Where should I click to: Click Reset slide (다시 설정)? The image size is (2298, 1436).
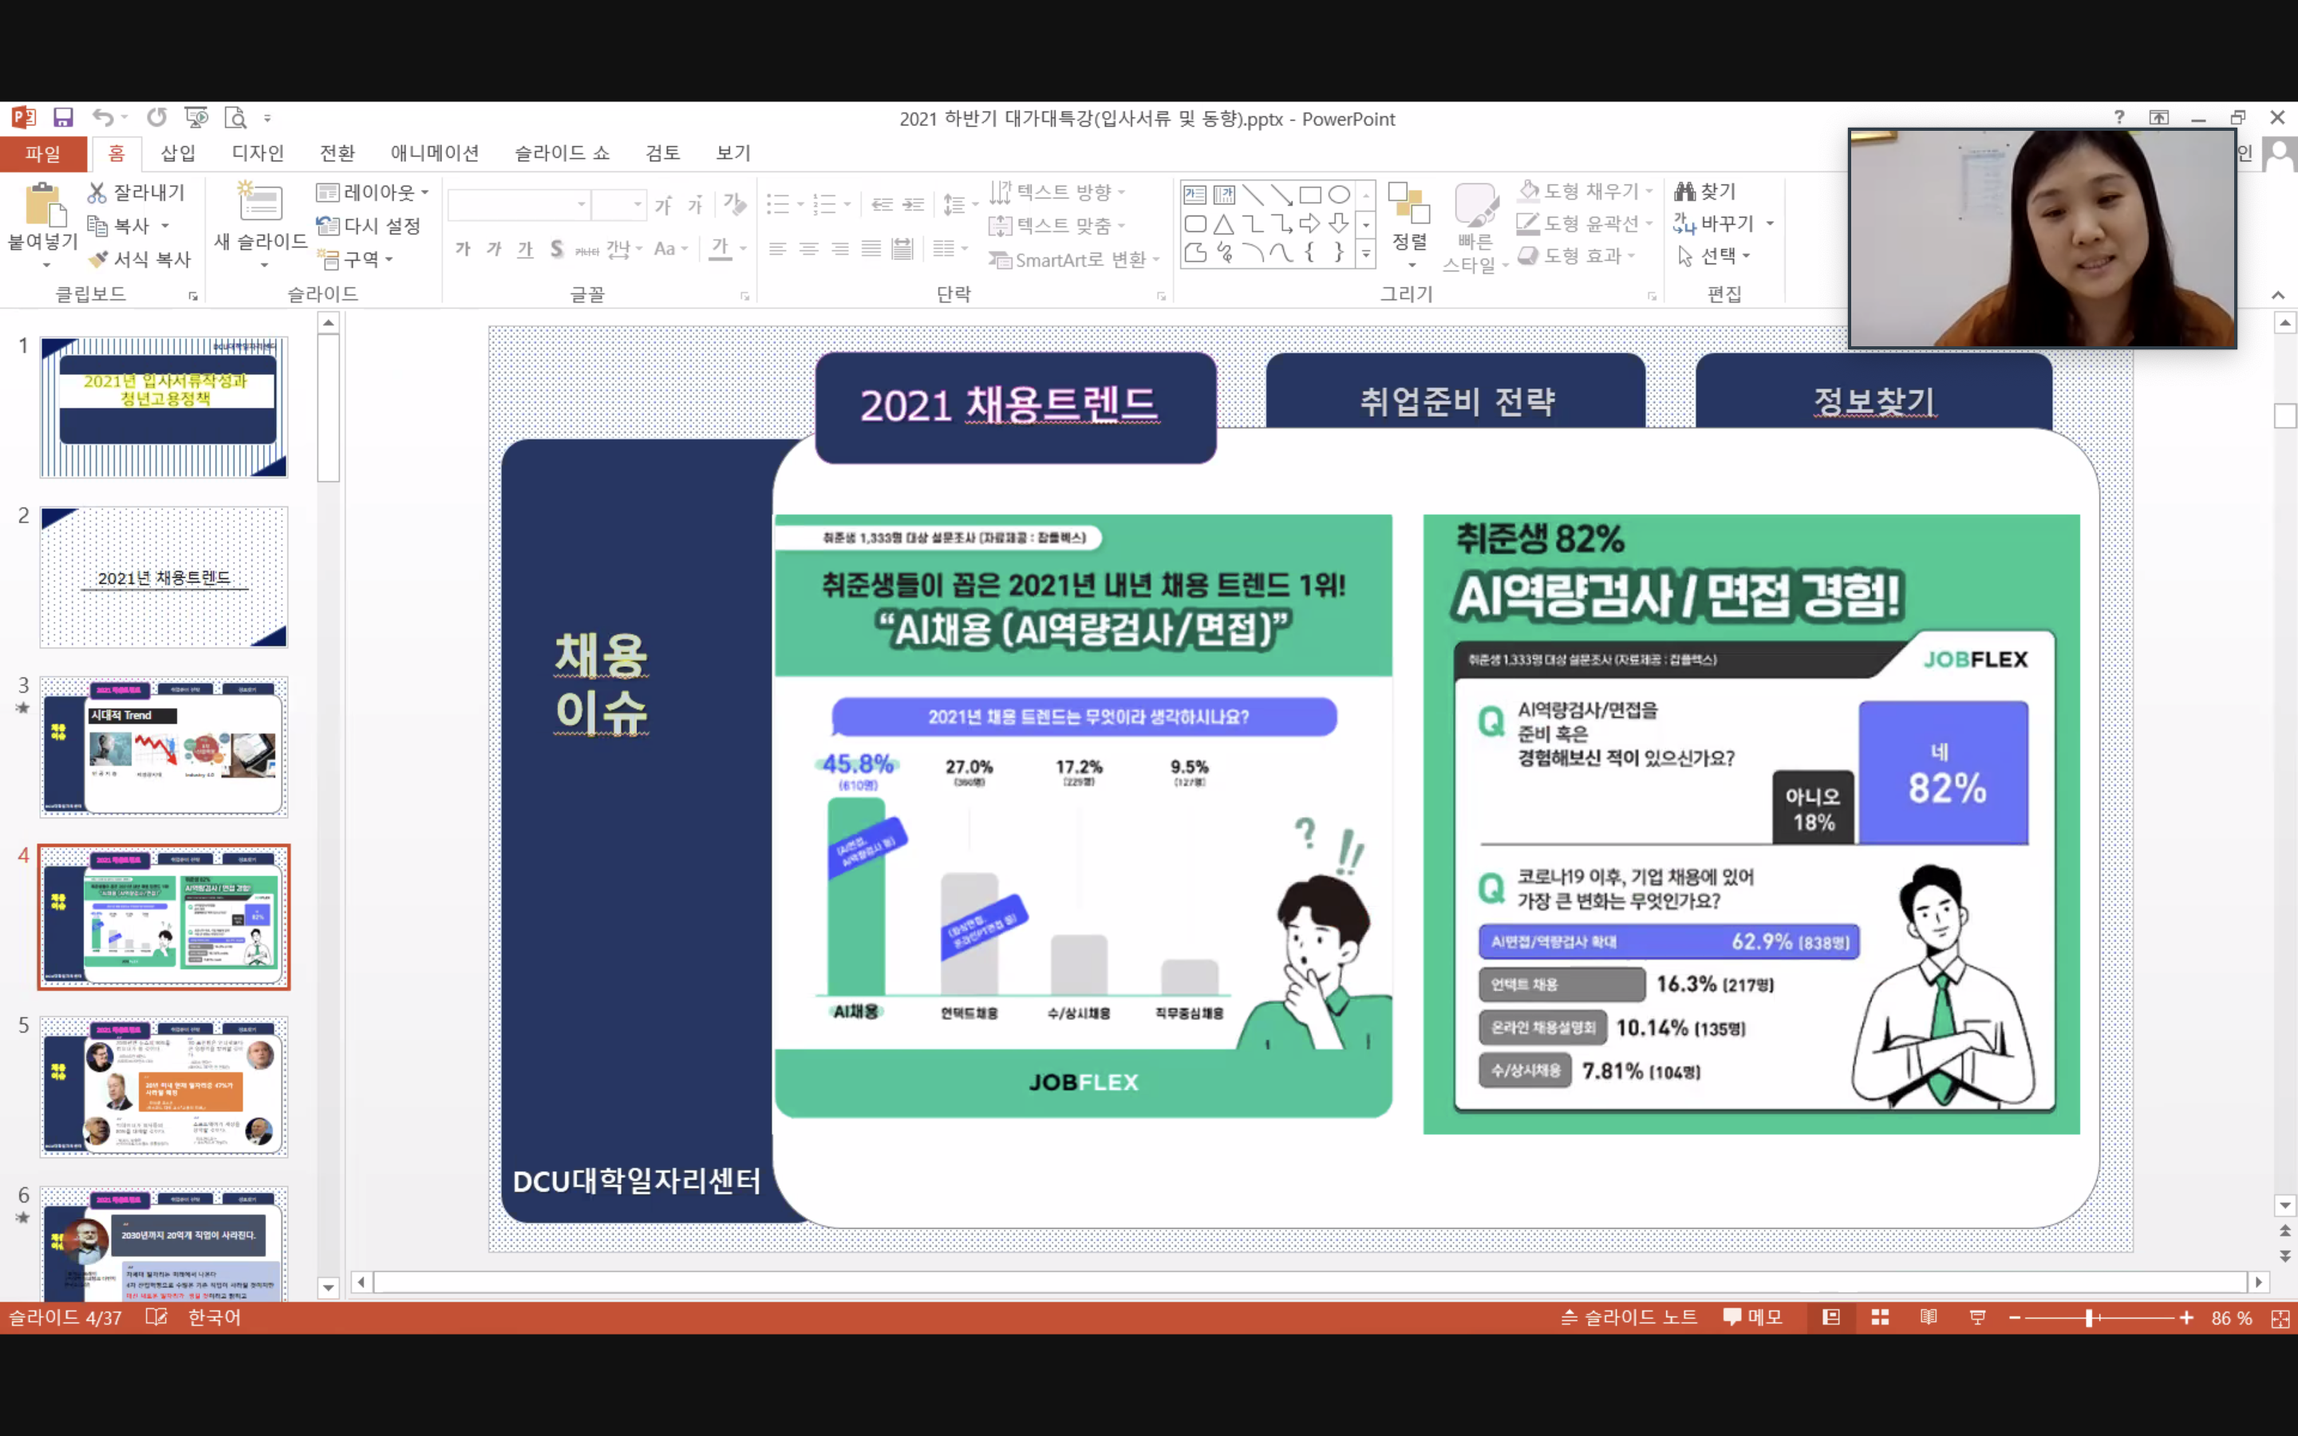(369, 226)
